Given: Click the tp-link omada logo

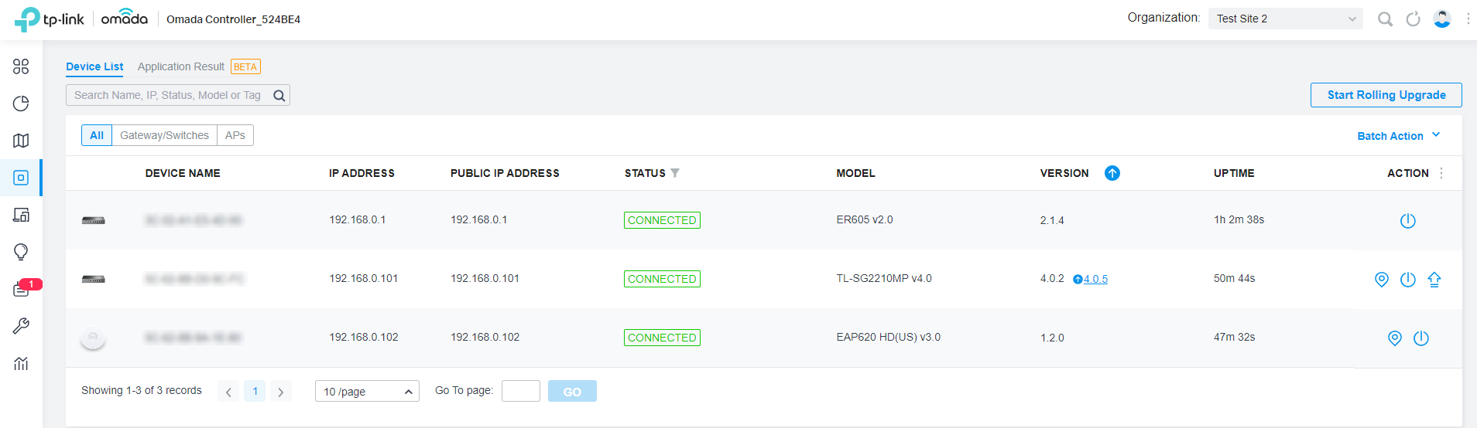Looking at the screenshot, I should pyautogui.click(x=81, y=19).
